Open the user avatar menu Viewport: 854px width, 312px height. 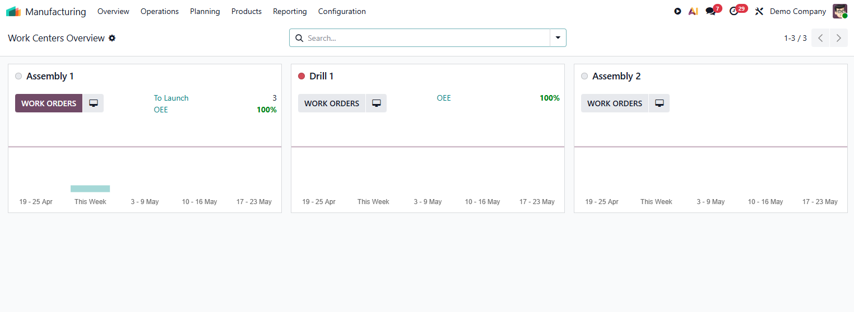pos(840,11)
